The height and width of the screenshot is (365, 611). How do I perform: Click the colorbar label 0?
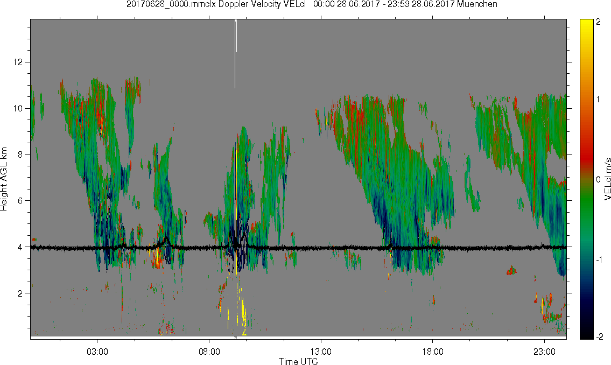[598, 179]
